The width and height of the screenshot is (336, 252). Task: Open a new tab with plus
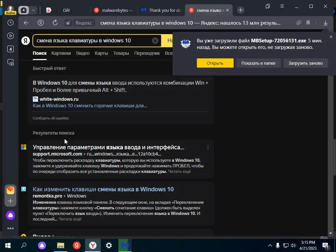click(241, 10)
